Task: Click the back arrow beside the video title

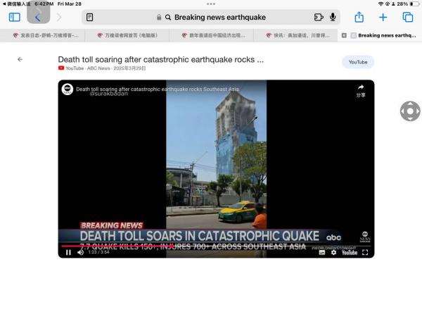Action: click(20, 60)
